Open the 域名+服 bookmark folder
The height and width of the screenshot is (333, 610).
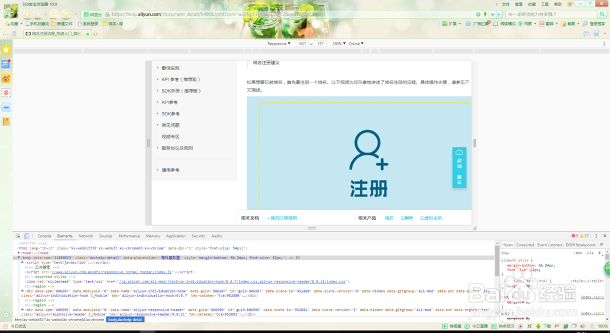click(x=113, y=24)
